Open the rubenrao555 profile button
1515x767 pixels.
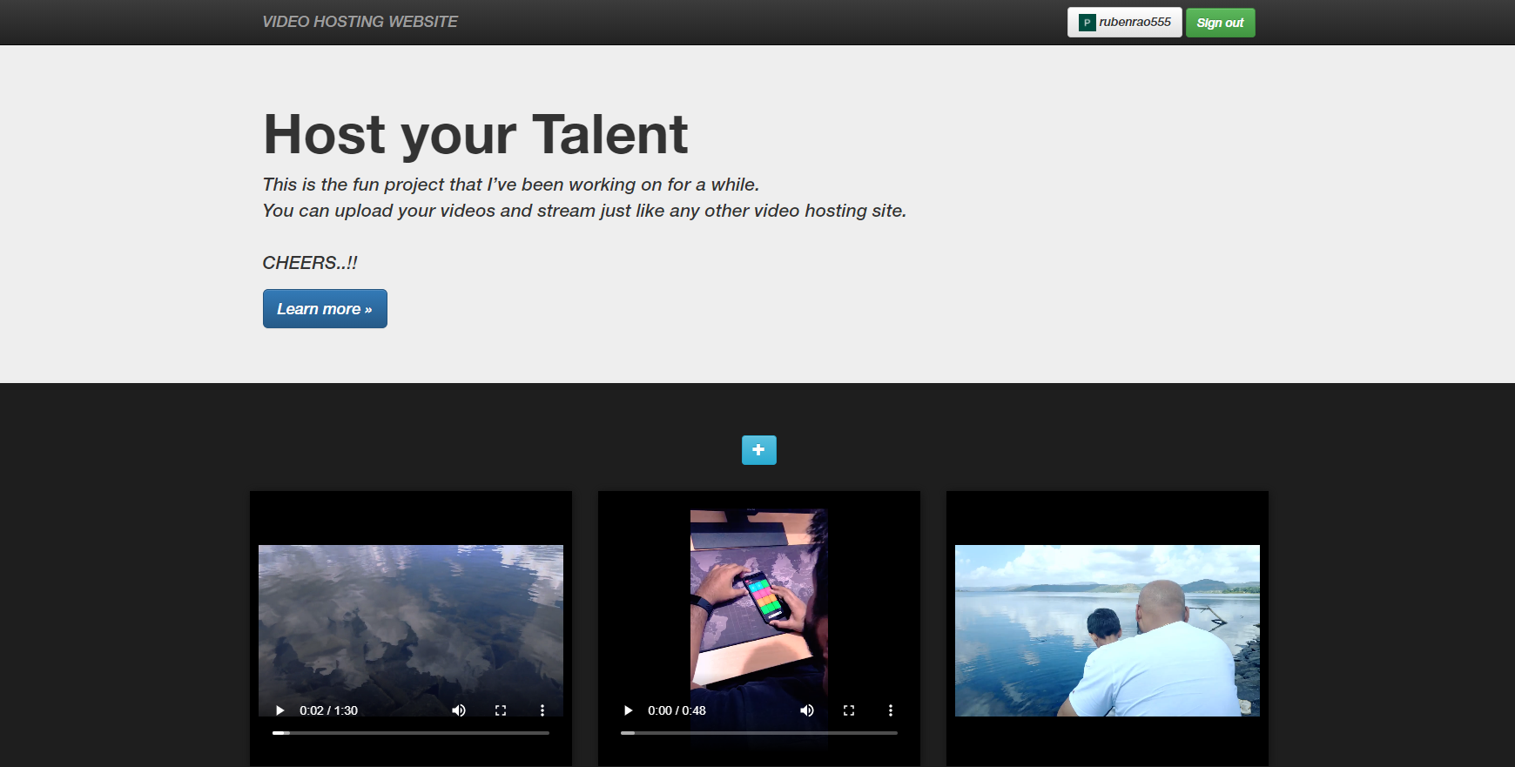click(x=1125, y=23)
